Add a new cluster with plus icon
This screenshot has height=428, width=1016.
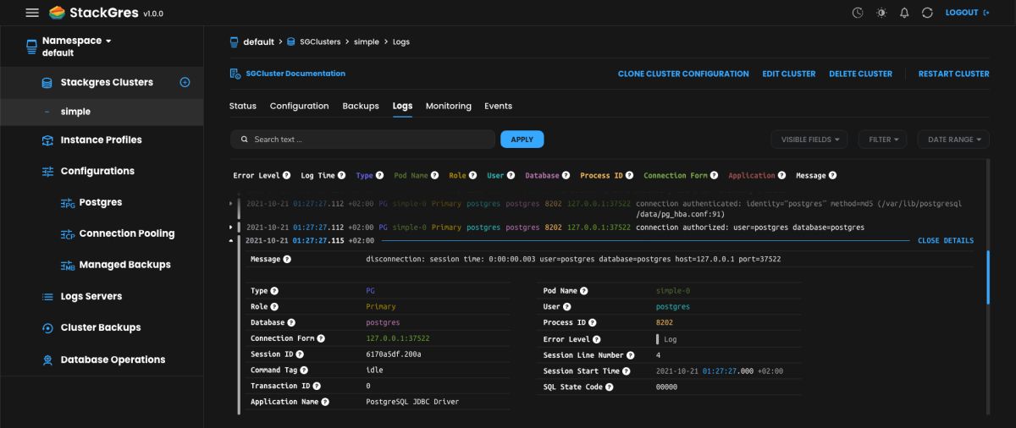click(185, 82)
